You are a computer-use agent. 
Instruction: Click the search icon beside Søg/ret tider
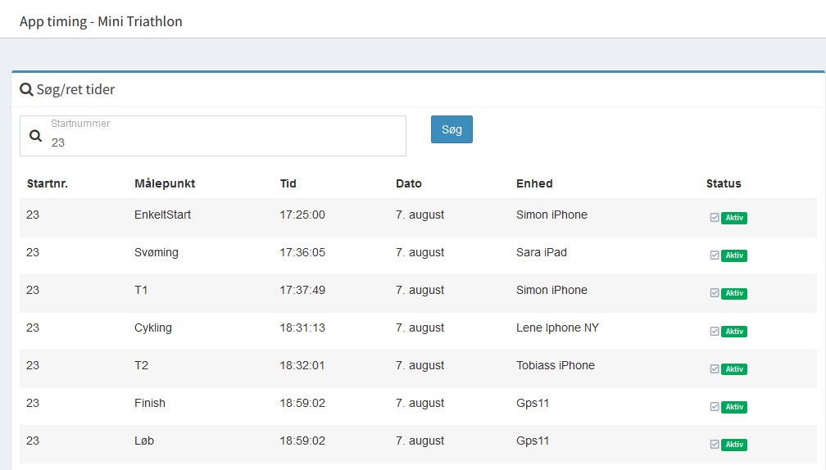(x=26, y=89)
